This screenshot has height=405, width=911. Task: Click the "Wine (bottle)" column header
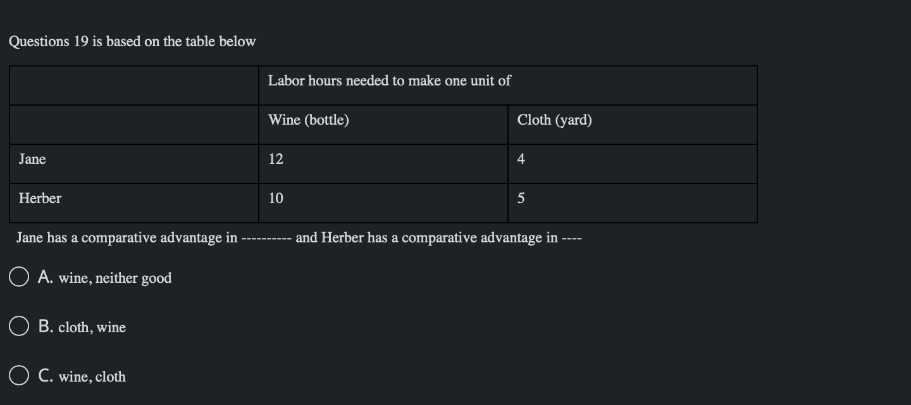pos(308,120)
